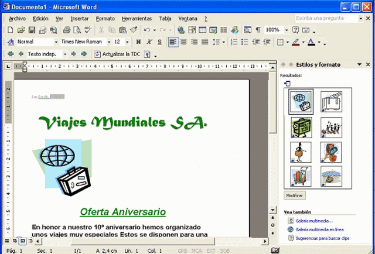Viewport: 375px width, 254px height.
Task: Demote to body text double-arrow icon
Action: 84,54
